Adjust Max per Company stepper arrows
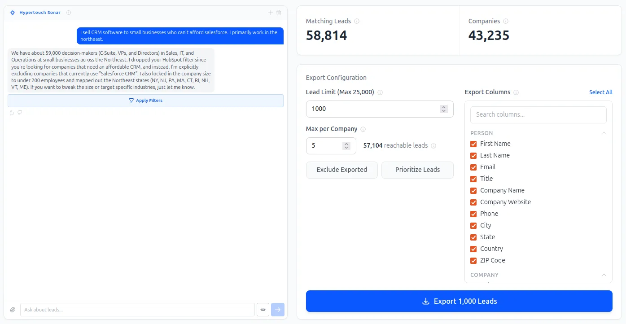This screenshot has width=626, height=324. pyautogui.click(x=346, y=146)
